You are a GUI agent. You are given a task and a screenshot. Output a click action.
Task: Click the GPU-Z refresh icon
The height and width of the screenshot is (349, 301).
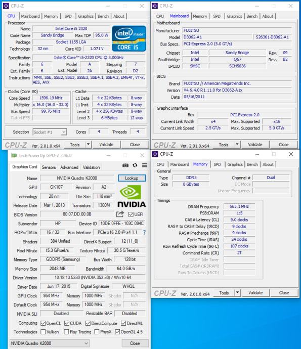135,165
